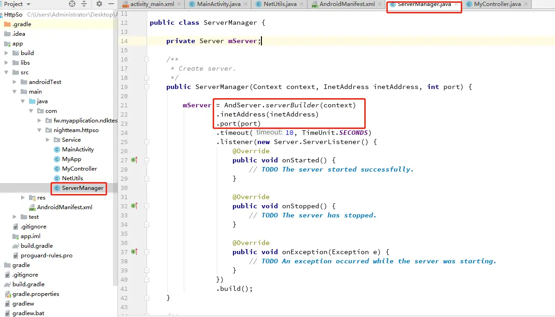The image size is (555, 317).
Task: Switch to the ServerManager.java tab
Action: point(424,4)
